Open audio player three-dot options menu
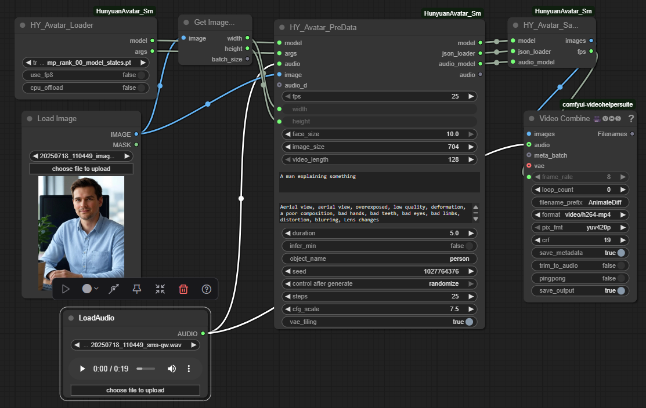This screenshot has width=646, height=408. pyautogui.click(x=189, y=369)
